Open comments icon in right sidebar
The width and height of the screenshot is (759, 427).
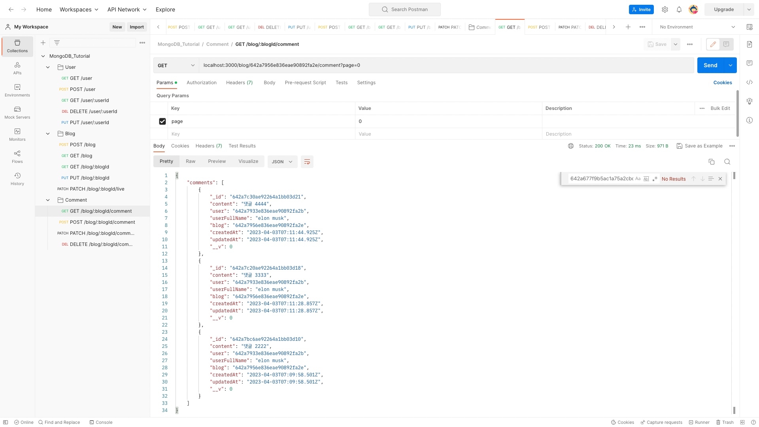750,63
